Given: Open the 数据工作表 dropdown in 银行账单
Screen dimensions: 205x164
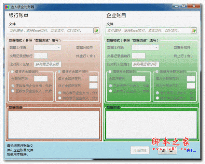Looking at the screenshot, I should click(x=47, y=47).
